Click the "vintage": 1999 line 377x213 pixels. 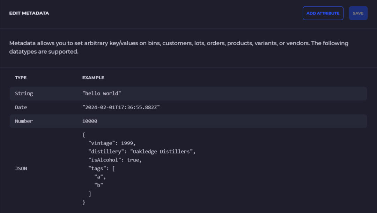[x=112, y=143]
